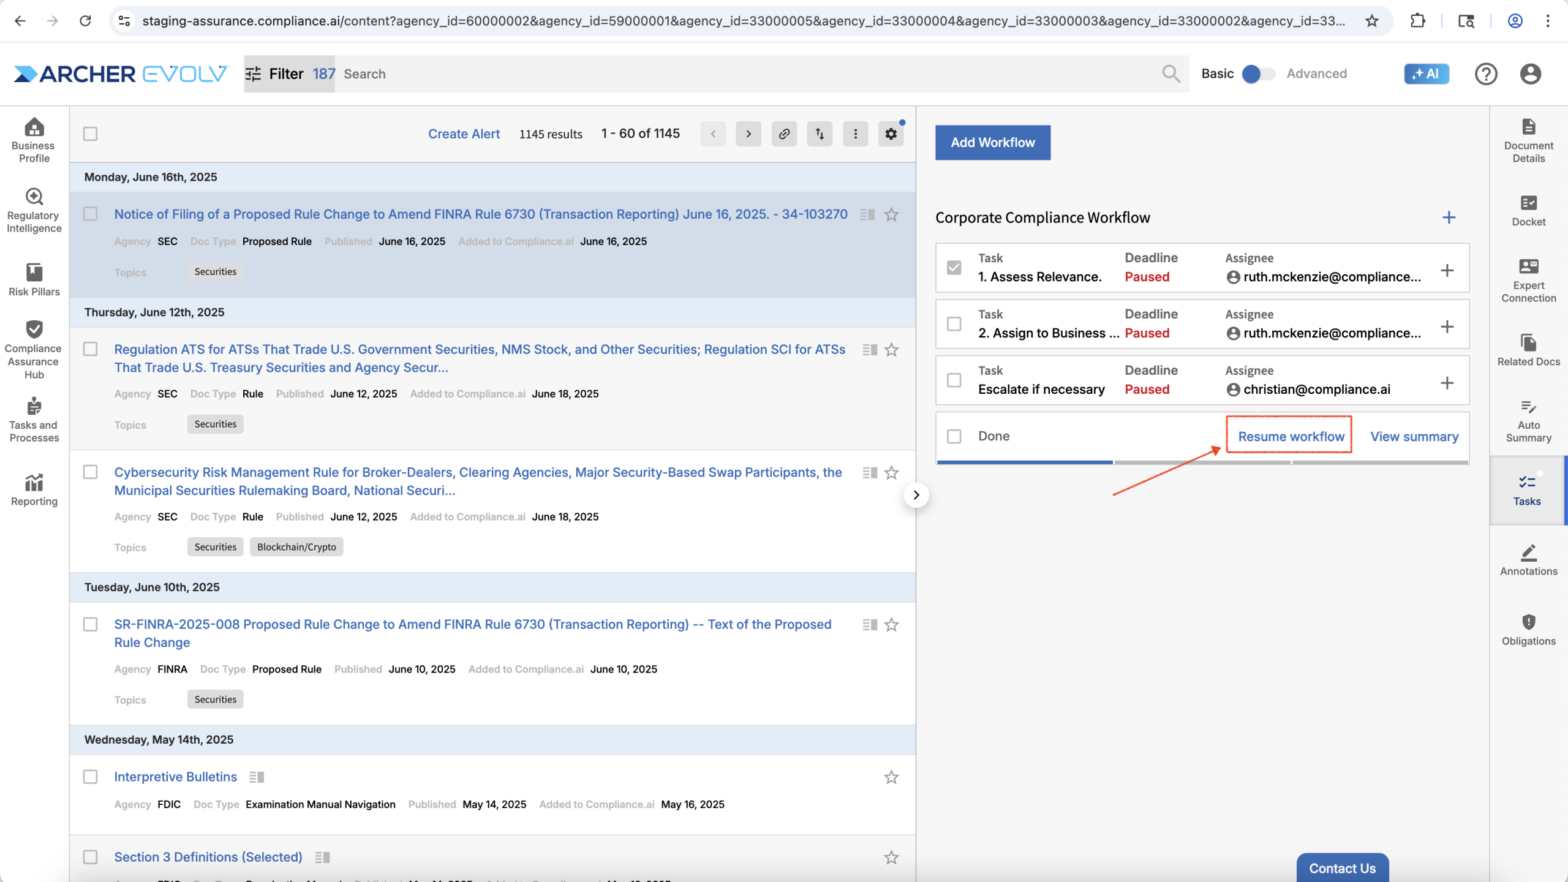Click the Contact Us button

[1342, 868]
